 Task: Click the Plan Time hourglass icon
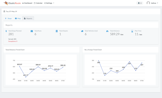[x=132, y=31]
